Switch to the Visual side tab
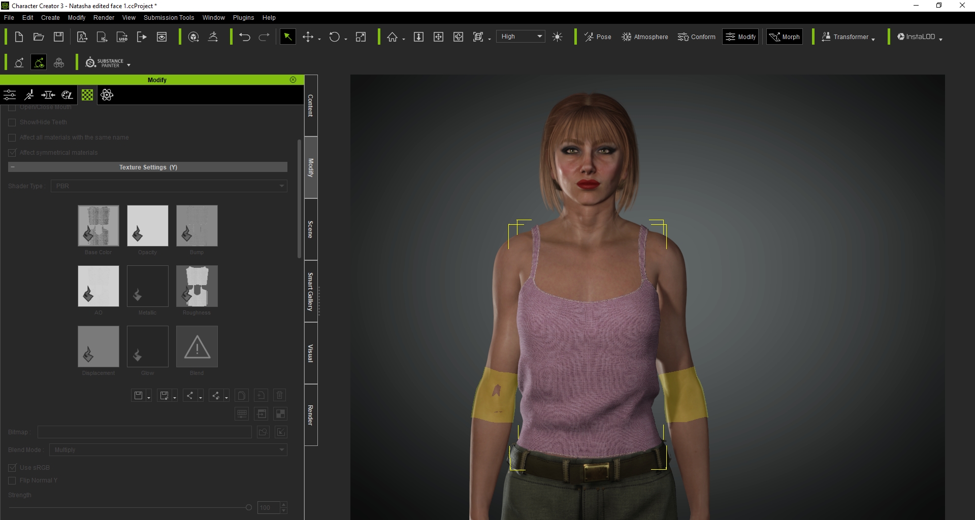 point(311,353)
